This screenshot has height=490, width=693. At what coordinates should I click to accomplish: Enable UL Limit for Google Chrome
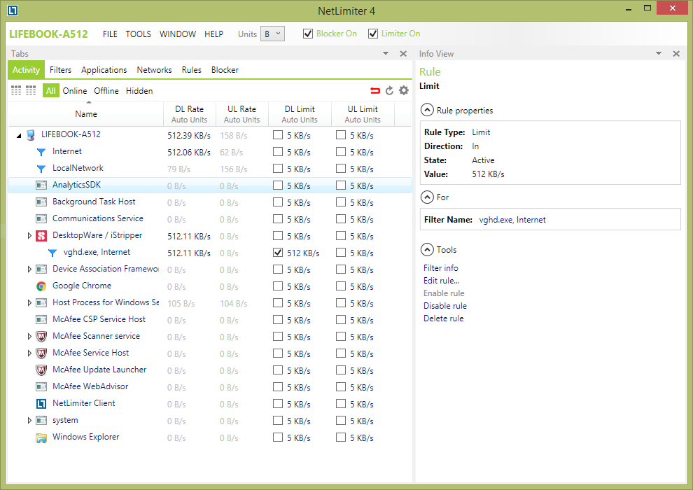[341, 286]
